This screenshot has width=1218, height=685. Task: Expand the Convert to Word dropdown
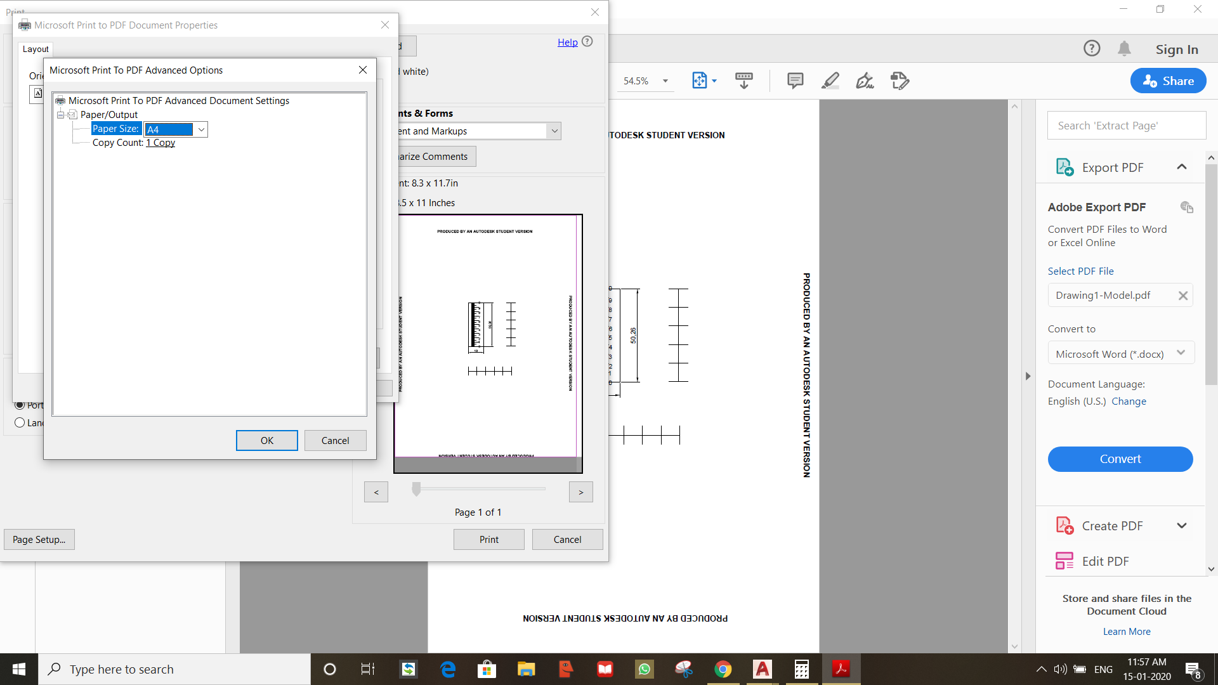(1179, 353)
